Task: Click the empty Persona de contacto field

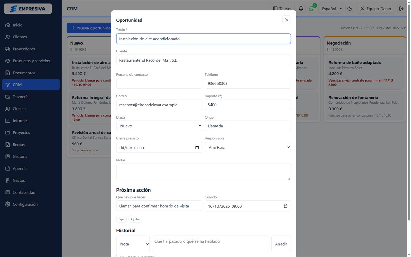Action: click(159, 83)
